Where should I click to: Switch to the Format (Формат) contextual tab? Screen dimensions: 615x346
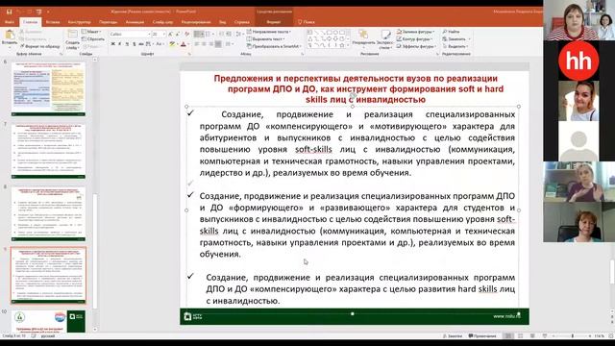[274, 22]
